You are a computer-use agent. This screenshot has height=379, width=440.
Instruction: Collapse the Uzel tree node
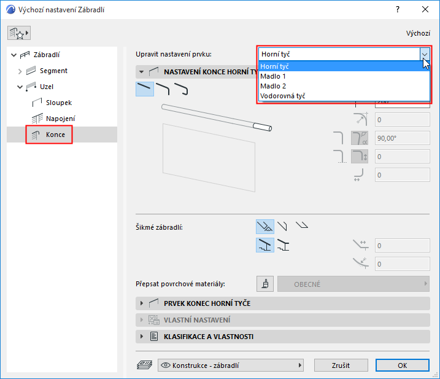pos(20,87)
